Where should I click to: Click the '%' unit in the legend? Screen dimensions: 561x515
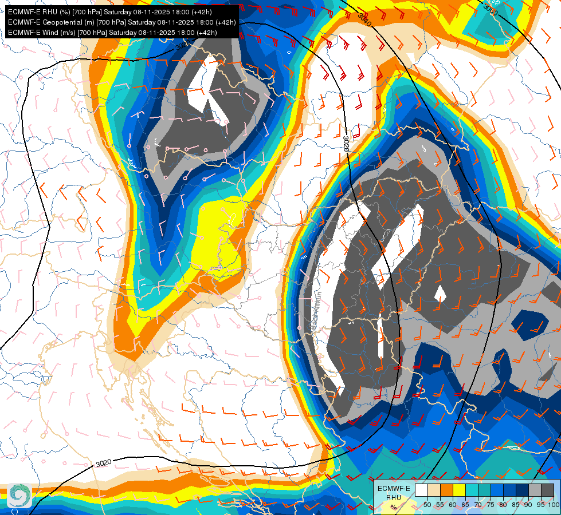pos(394,507)
